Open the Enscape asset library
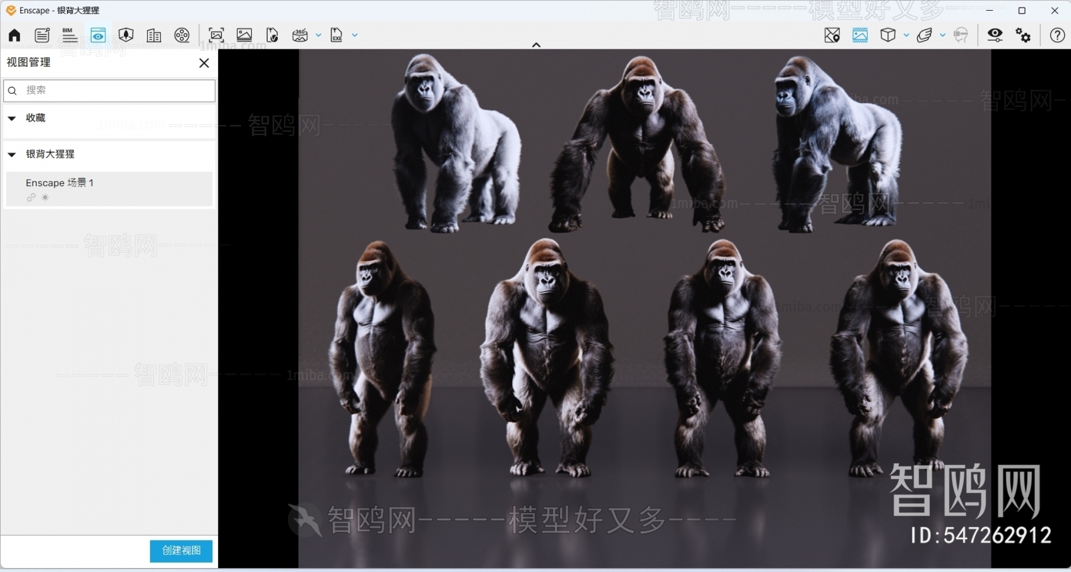 coord(126,35)
